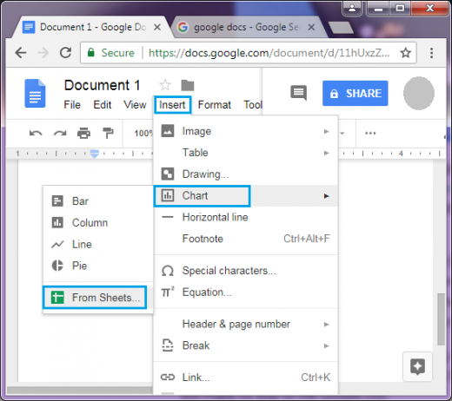
Task: Click the chain Link icon
Action: pyautogui.click(x=168, y=378)
